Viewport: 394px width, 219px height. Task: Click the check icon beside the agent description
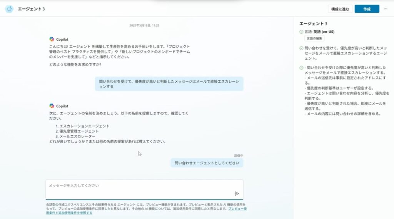pyautogui.click(x=301, y=48)
